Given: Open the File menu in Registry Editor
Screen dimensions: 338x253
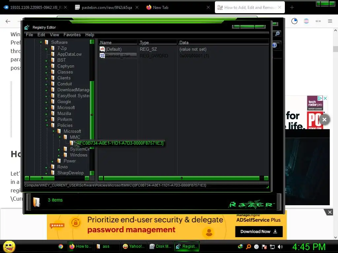Looking at the screenshot, I should (29, 35).
